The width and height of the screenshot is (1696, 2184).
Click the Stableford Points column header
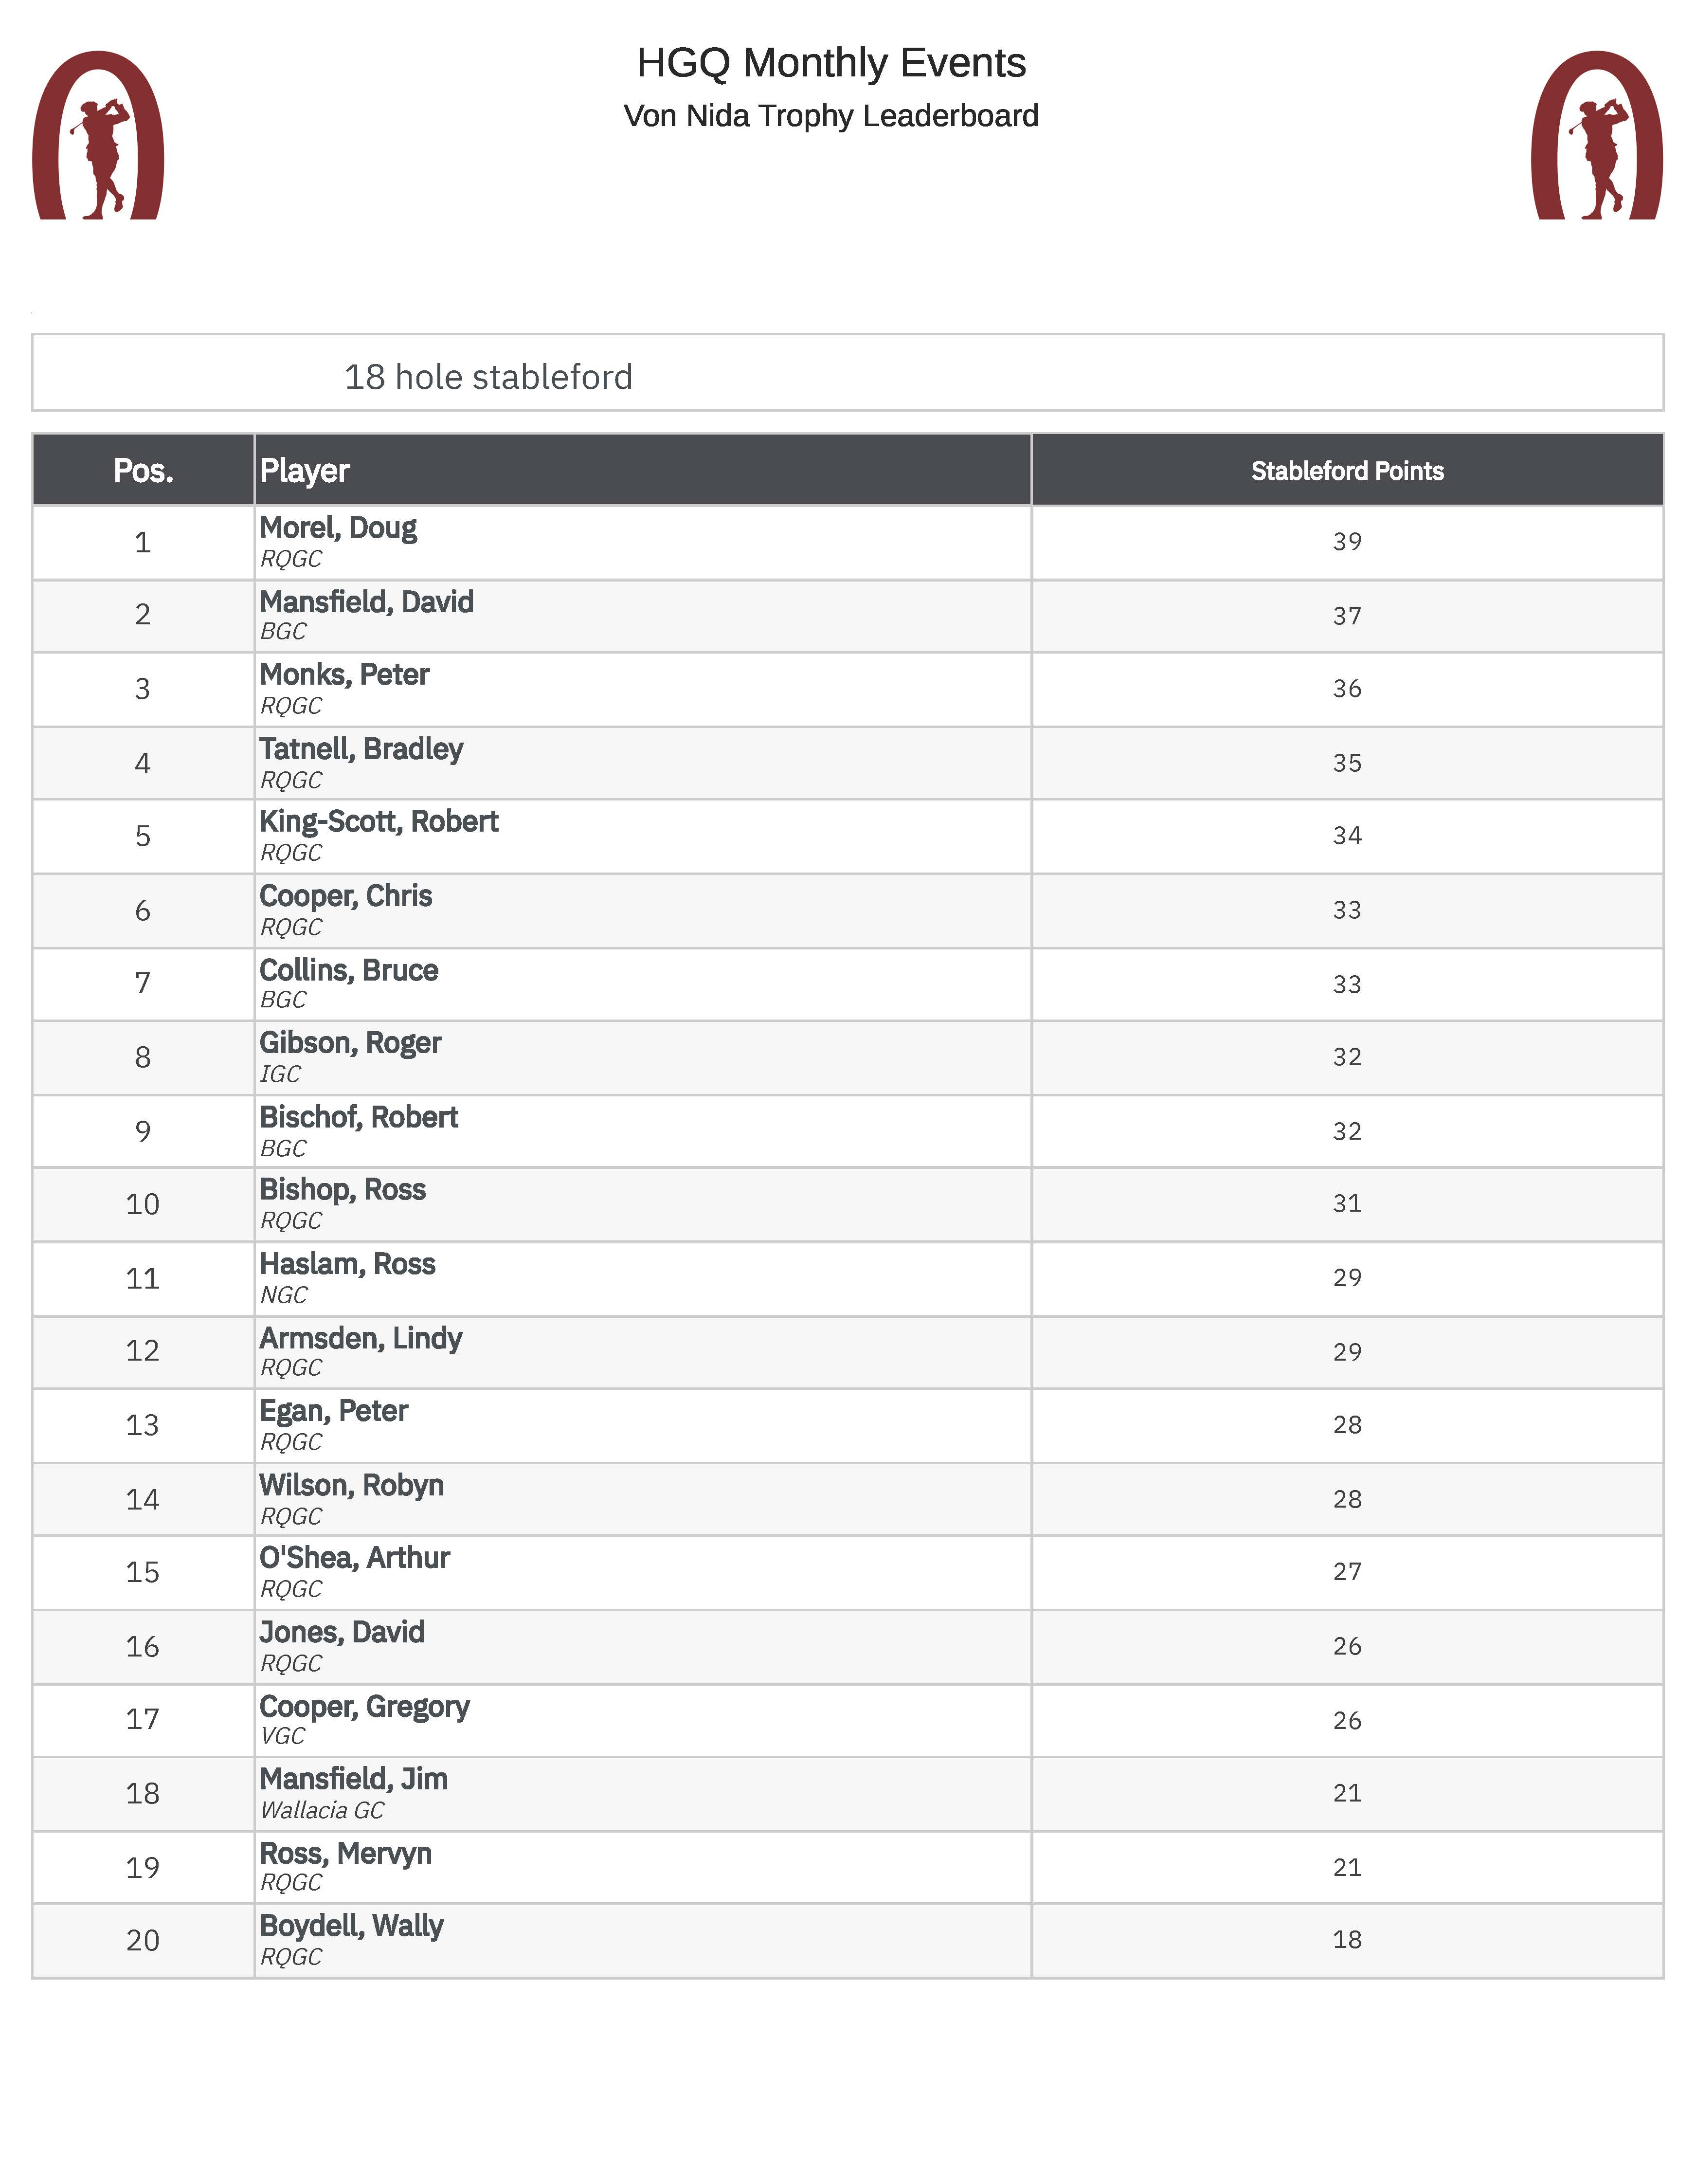(1347, 470)
